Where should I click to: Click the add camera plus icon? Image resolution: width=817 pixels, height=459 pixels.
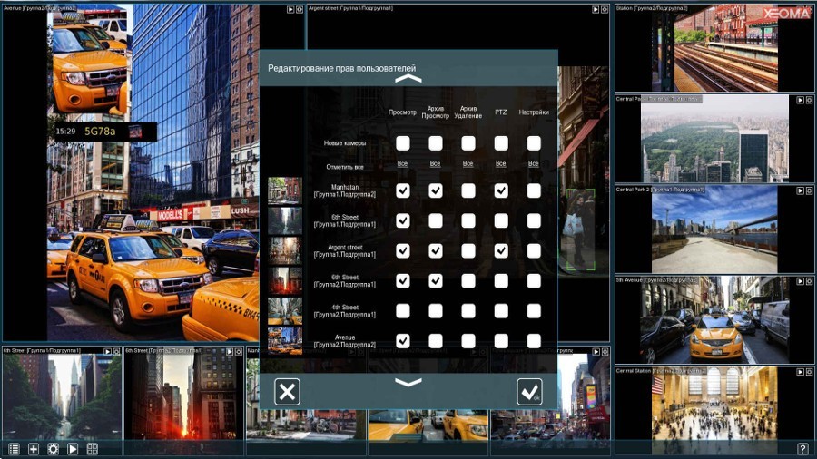pyautogui.click(x=34, y=449)
